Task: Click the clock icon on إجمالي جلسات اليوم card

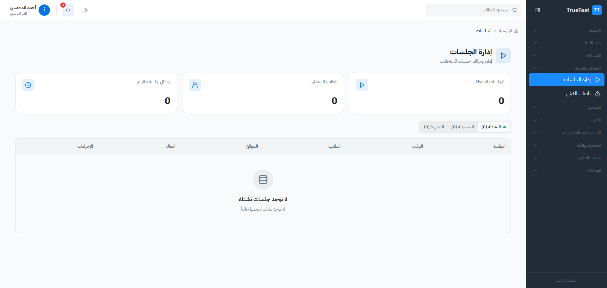Action: tap(28, 85)
